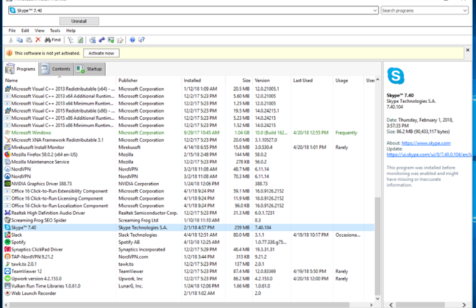The height and width of the screenshot is (308, 476).
Task: Click the window with green dot toolbar icon
Action: (x=110, y=40)
